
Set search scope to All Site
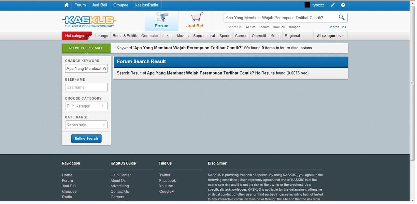[x=251, y=27]
